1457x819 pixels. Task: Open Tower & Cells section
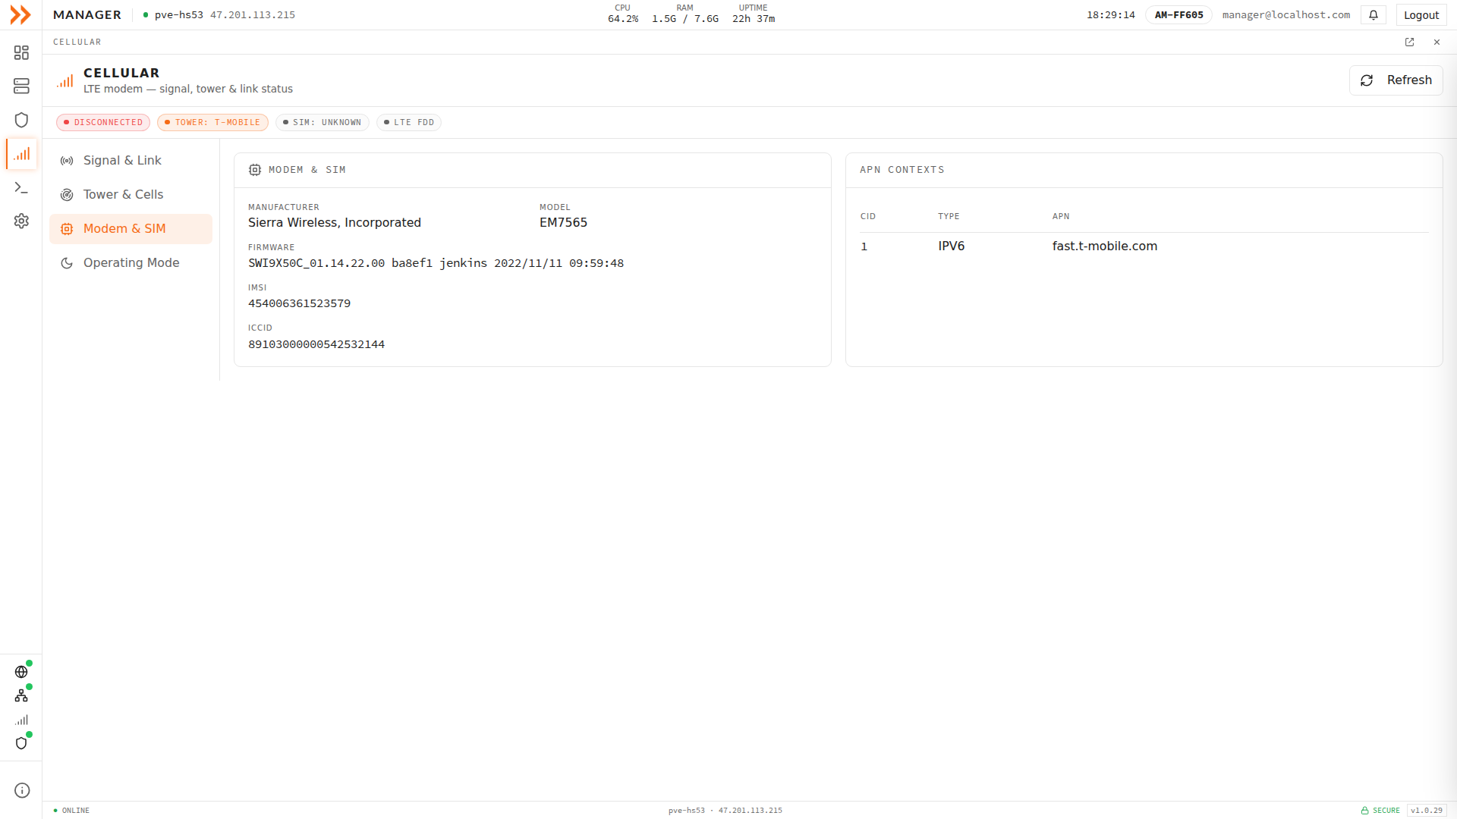pos(131,195)
